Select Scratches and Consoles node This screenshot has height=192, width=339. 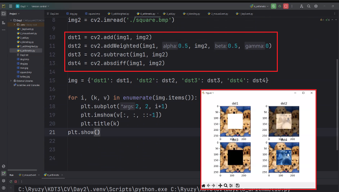(27, 85)
